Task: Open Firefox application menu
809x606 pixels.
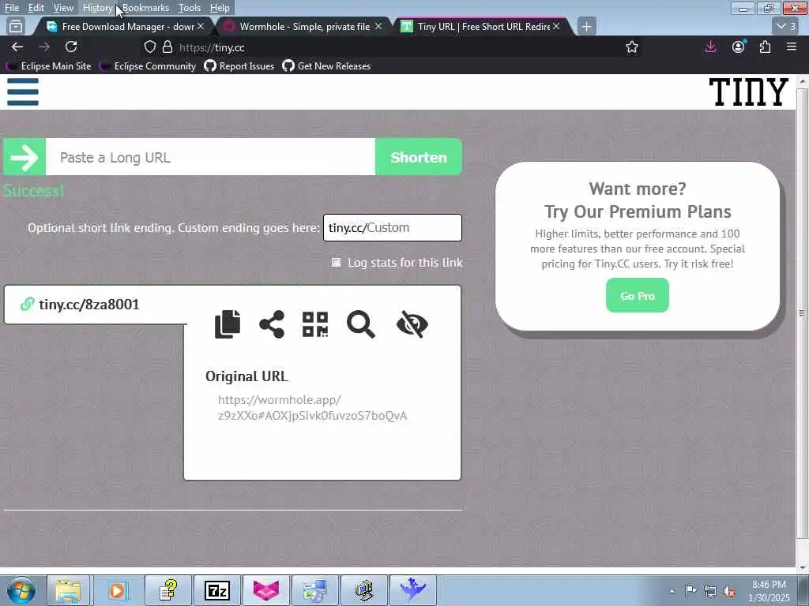Action: pos(792,47)
